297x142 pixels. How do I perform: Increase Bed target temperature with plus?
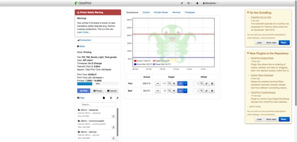point(174,91)
